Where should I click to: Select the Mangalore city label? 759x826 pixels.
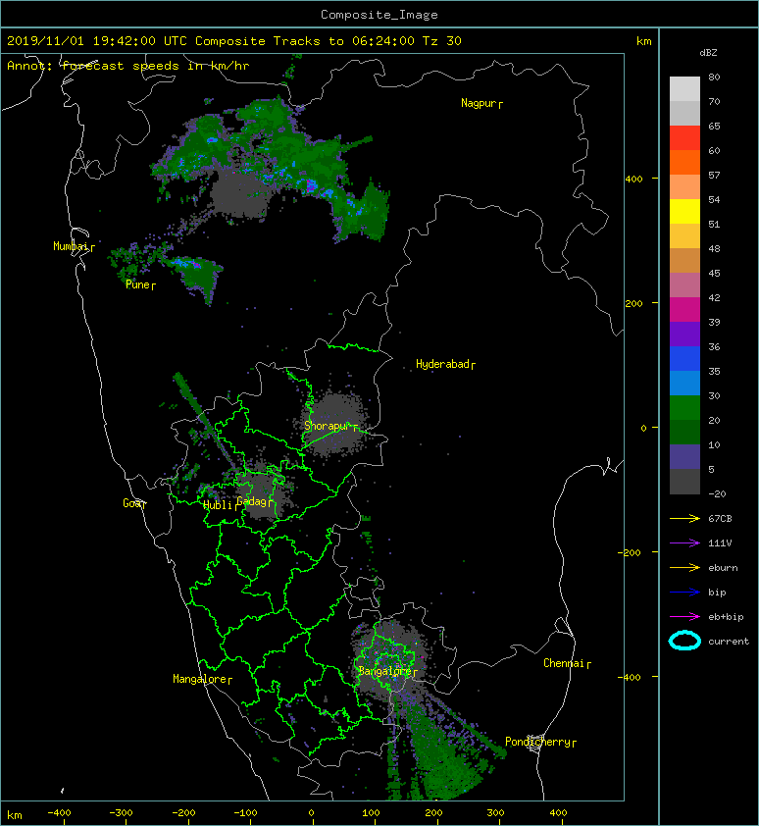[x=202, y=680]
